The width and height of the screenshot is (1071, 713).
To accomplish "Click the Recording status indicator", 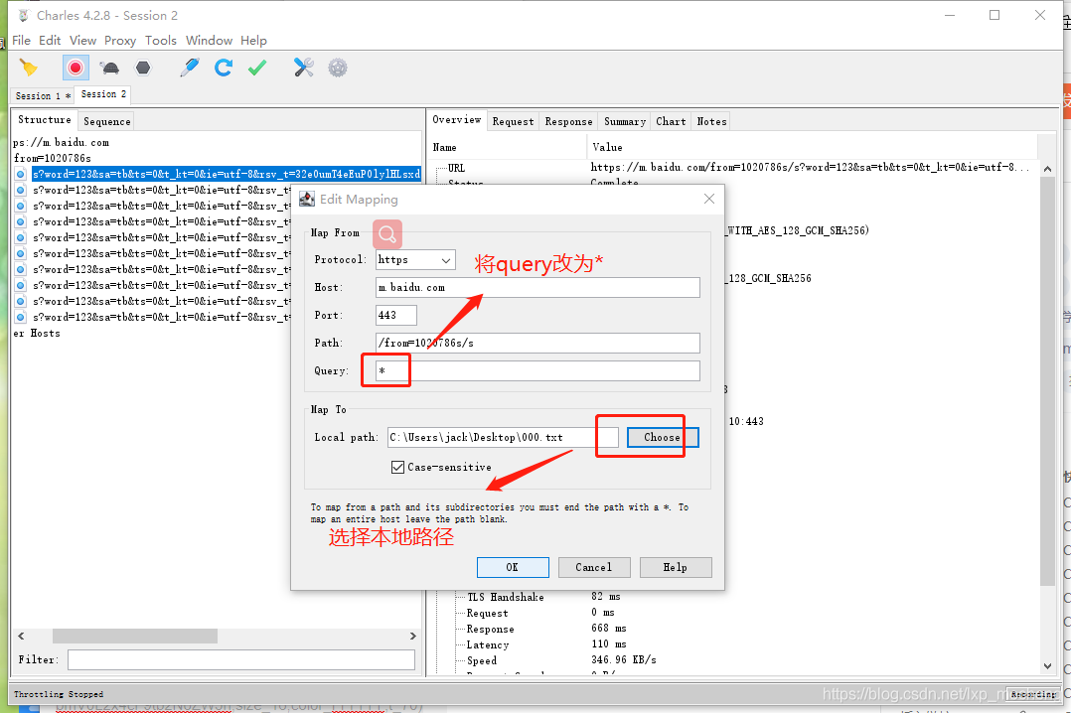I will tap(1033, 694).
